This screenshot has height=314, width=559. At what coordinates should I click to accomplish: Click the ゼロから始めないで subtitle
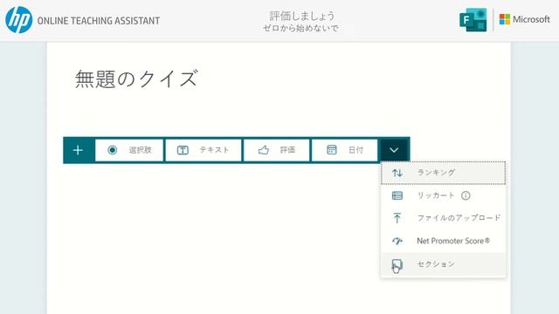300,28
